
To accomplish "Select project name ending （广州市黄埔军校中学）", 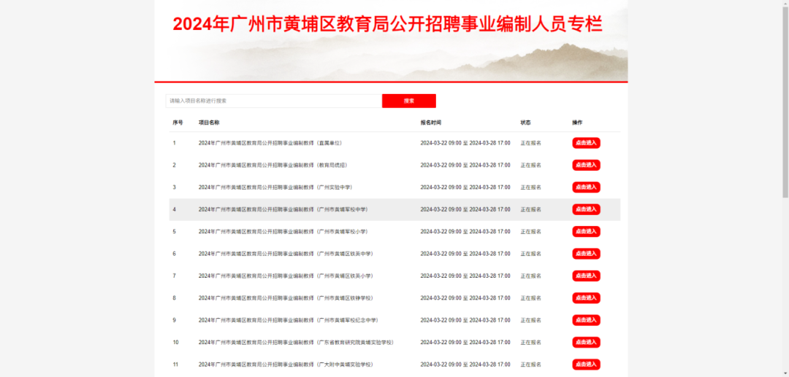I will click(284, 209).
